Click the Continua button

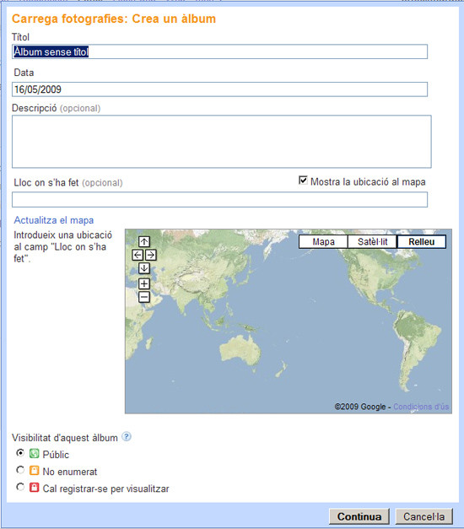point(359,516)
